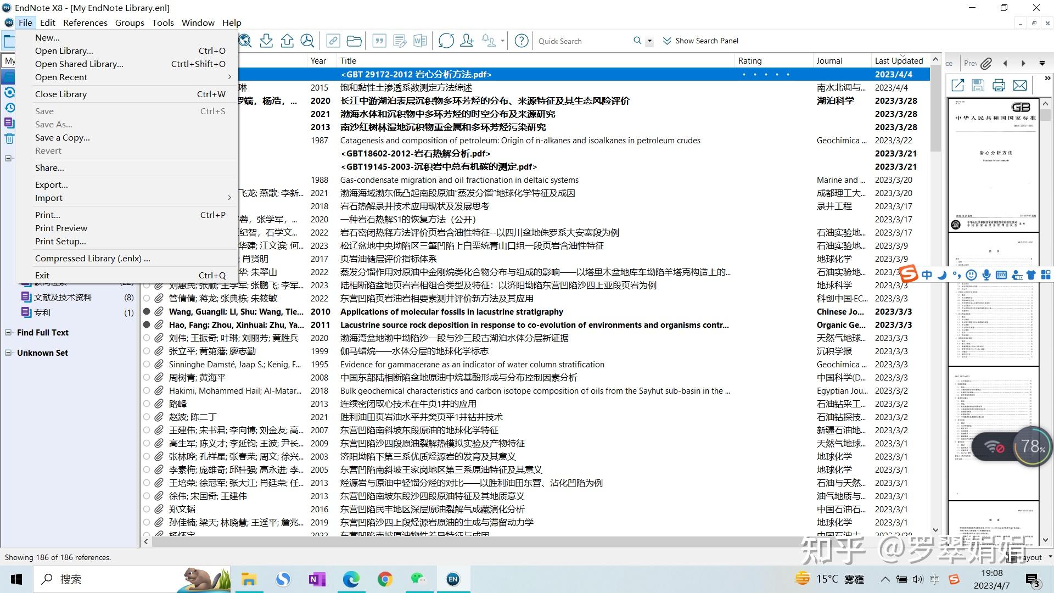Email the previewed PDF using the envelope icon

click(1020, 86)
